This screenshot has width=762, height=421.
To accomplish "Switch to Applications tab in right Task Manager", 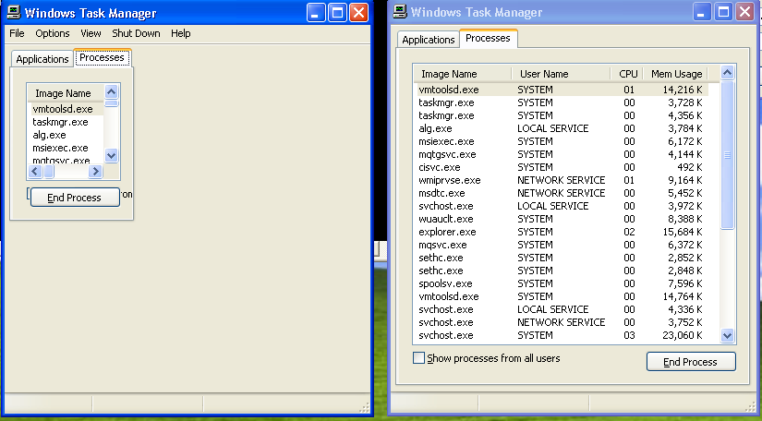I will tap(429, 40).
